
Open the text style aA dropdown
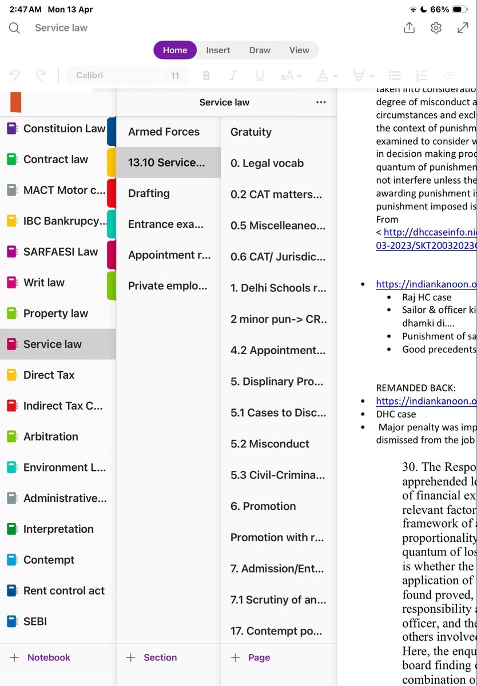point(291,76)
